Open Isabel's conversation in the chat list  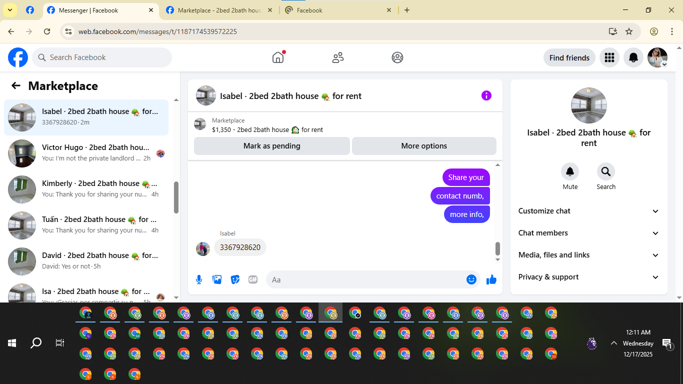[x=86, y=117]
